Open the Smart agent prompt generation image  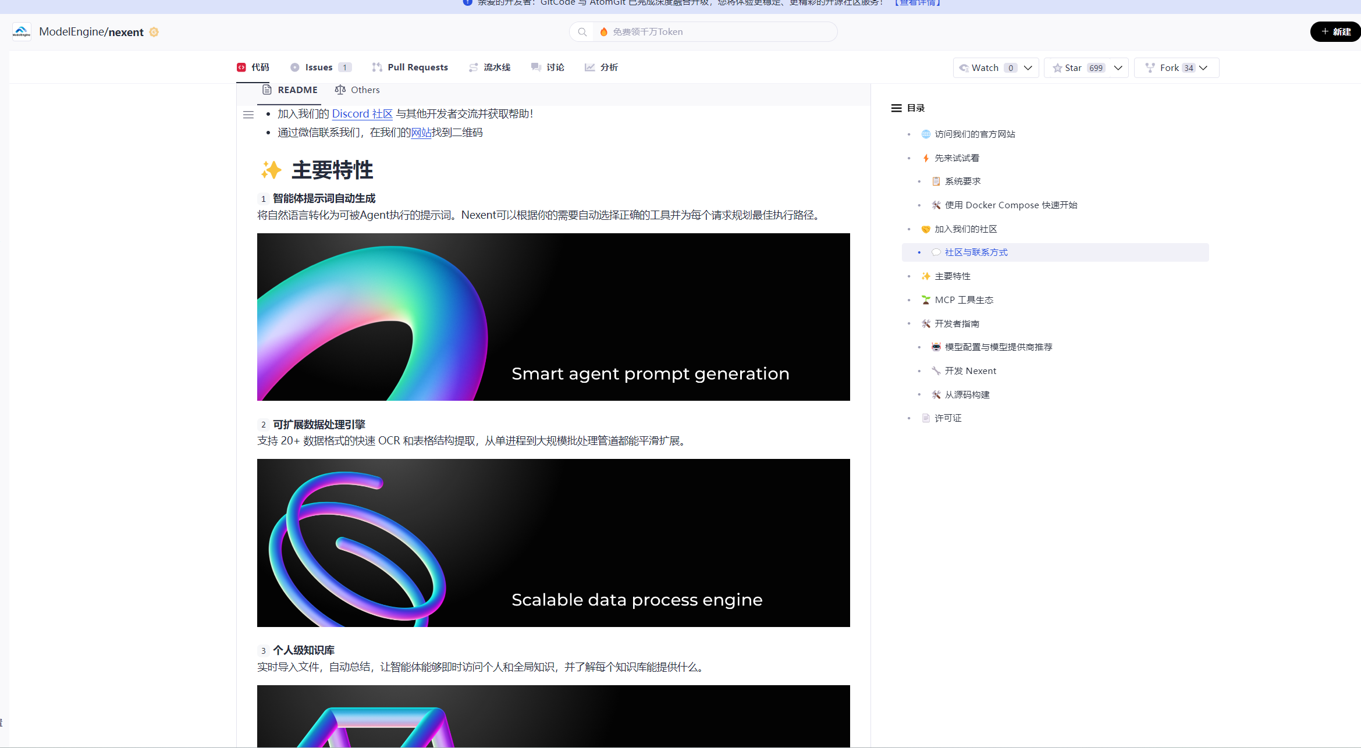[x=553, y=317]
